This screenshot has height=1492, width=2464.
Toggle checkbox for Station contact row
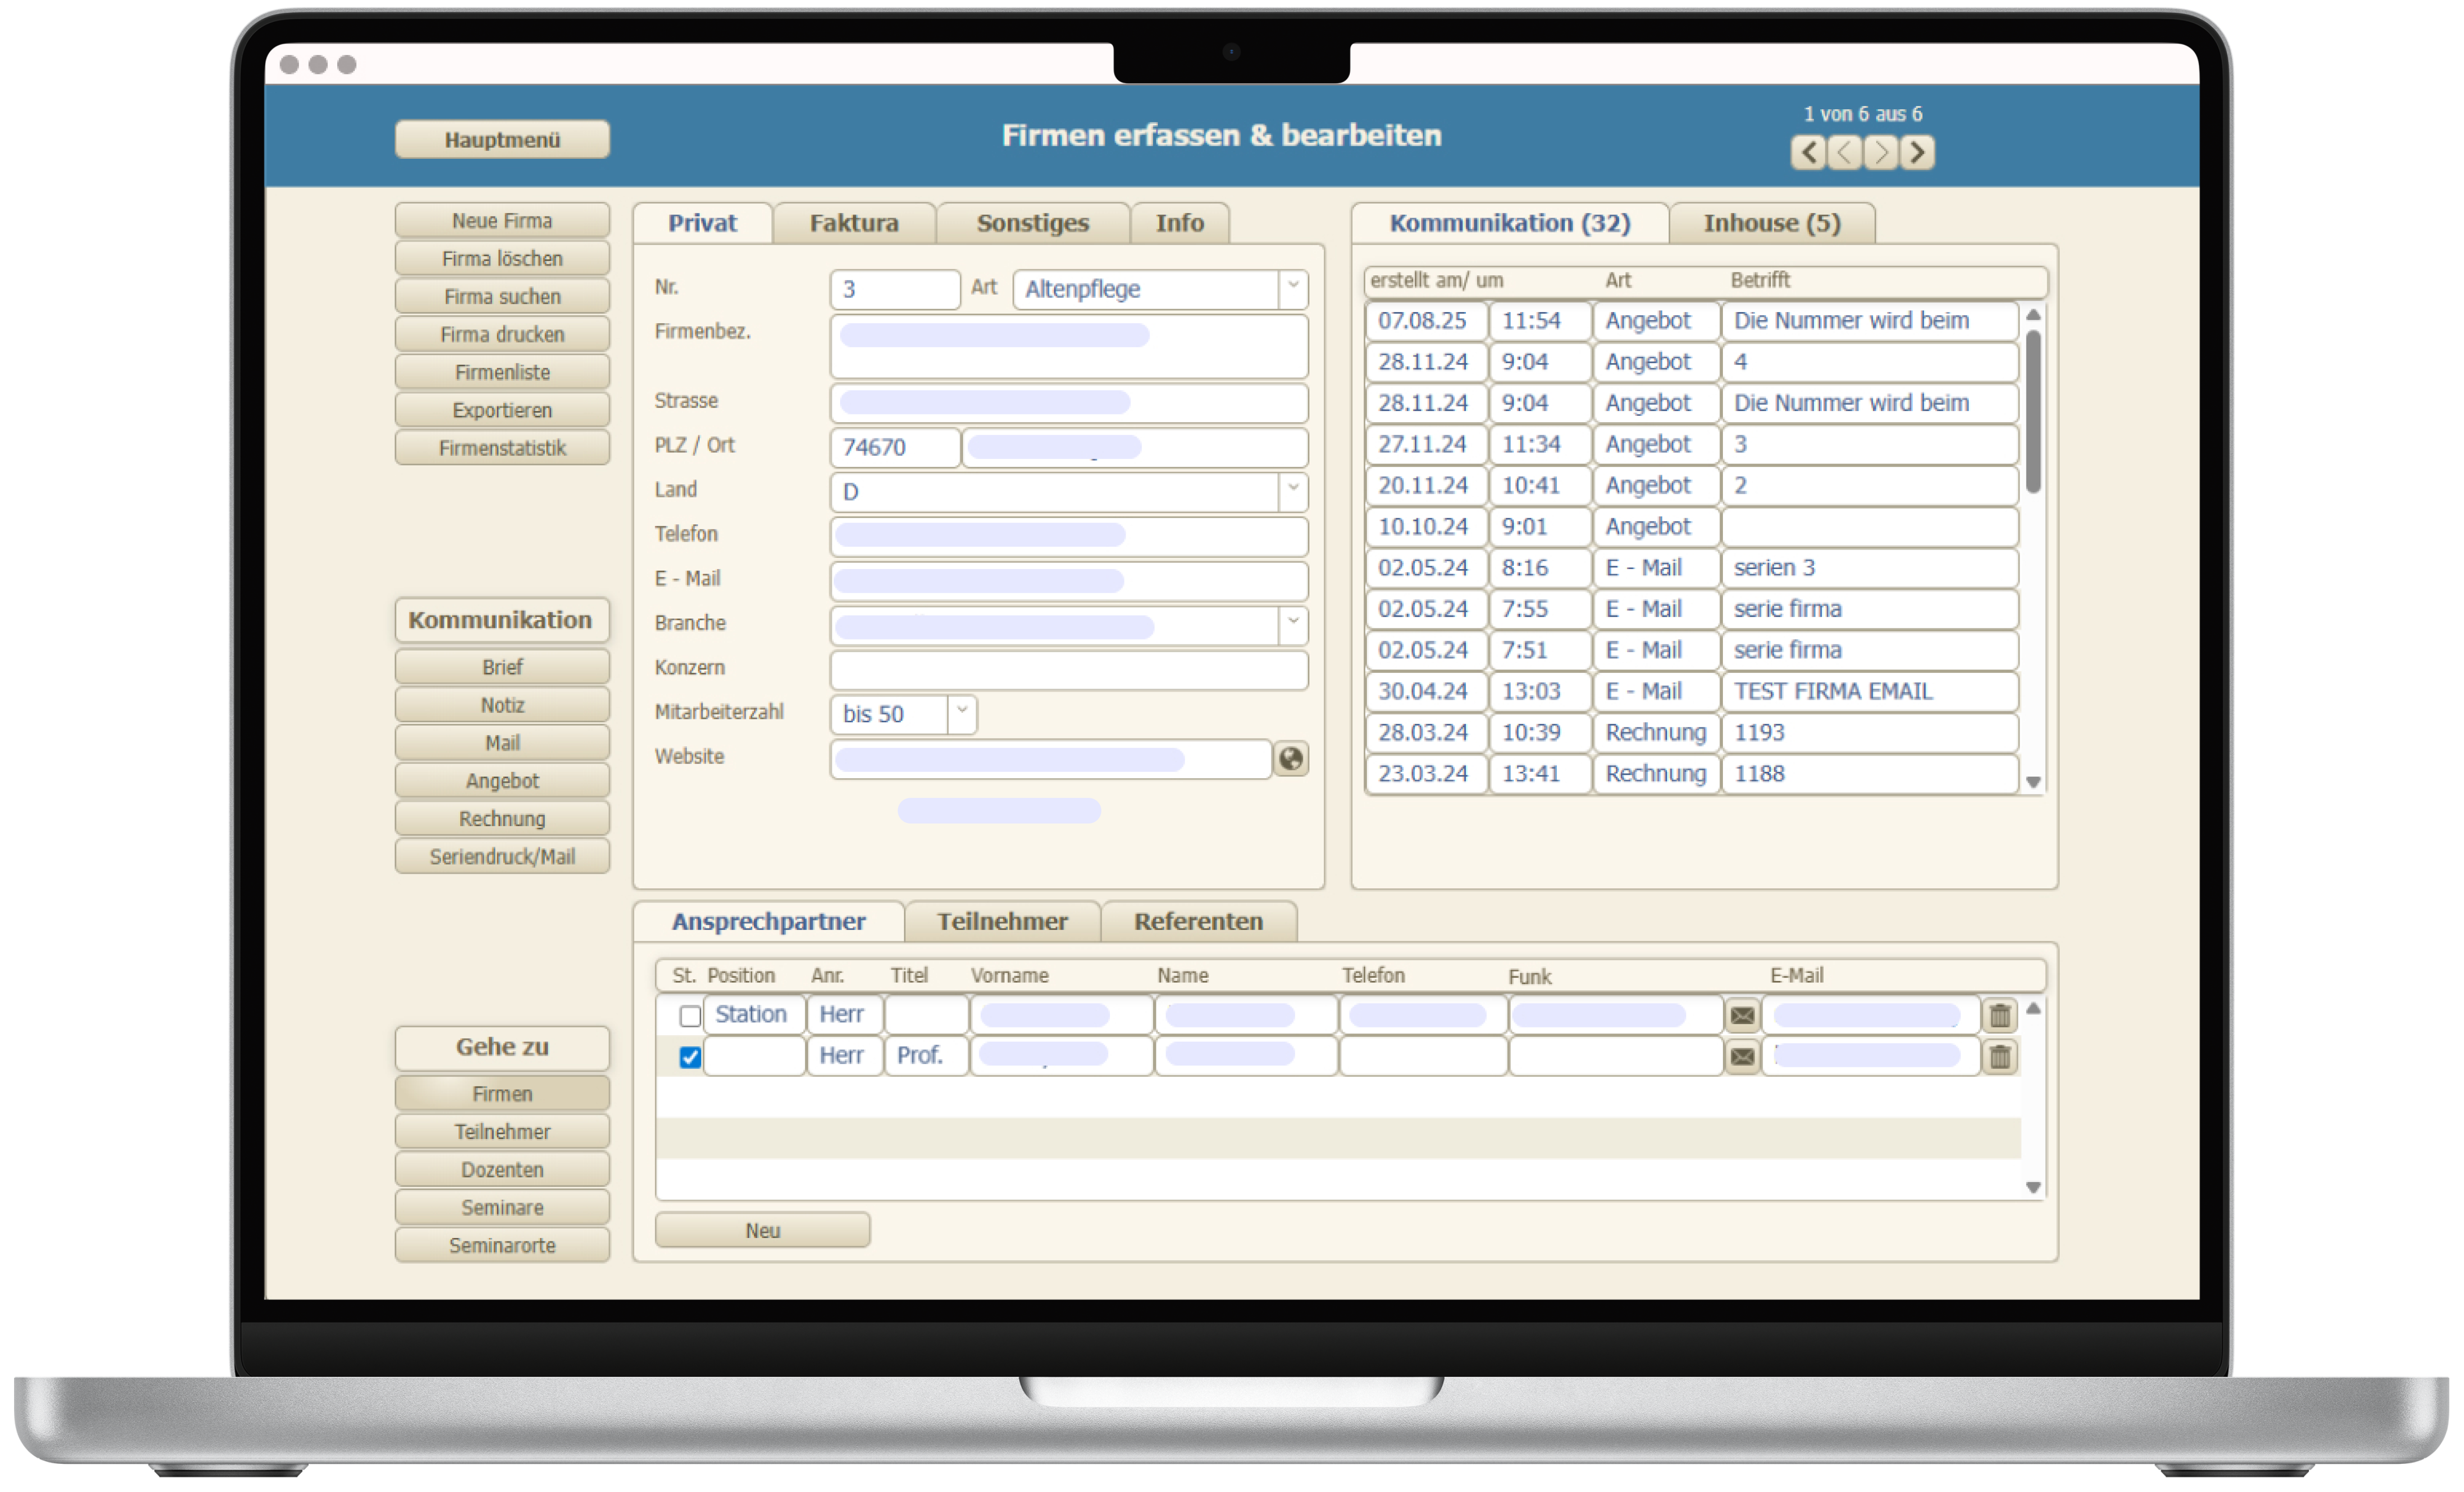pos(690,1016)
